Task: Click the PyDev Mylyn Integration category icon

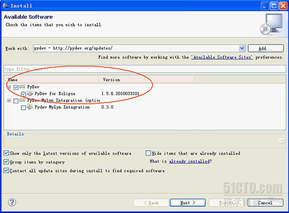Action: [x=22, y=100]
